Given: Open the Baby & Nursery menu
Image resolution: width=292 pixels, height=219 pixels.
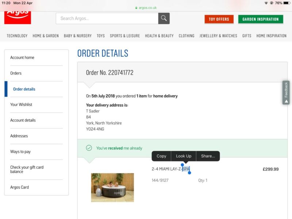Looking at the screenshot, I should 78,36.
